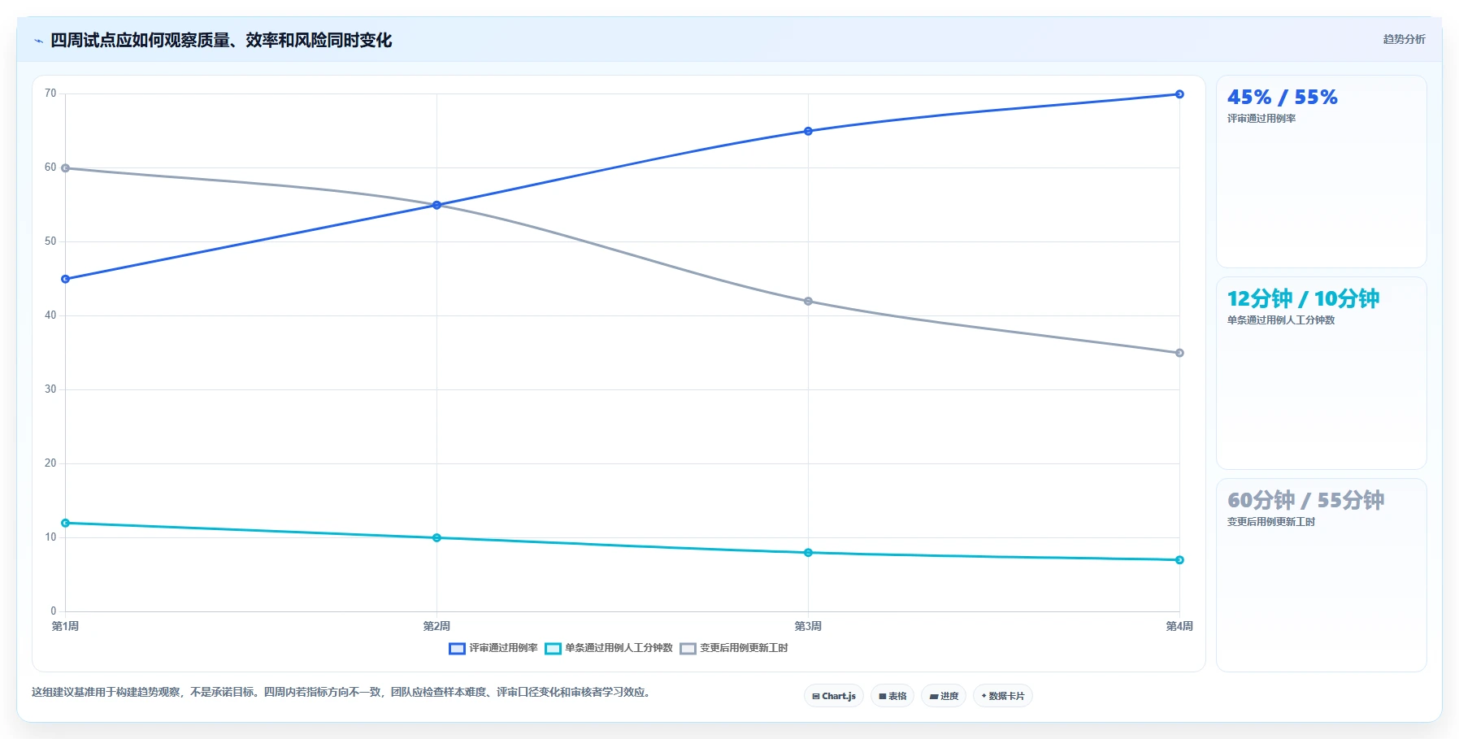
Task: Click the 45% / 55% metric card value
Action: pyautogui.click(x=1282, y=98)
